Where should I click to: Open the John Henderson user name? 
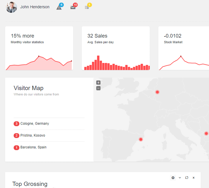(35, 7)
